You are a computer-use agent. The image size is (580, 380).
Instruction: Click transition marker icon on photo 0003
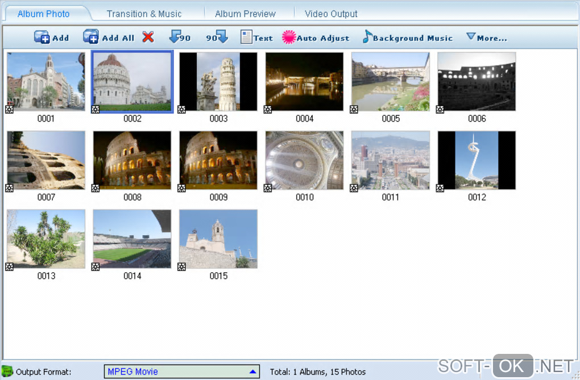point(181,110)
